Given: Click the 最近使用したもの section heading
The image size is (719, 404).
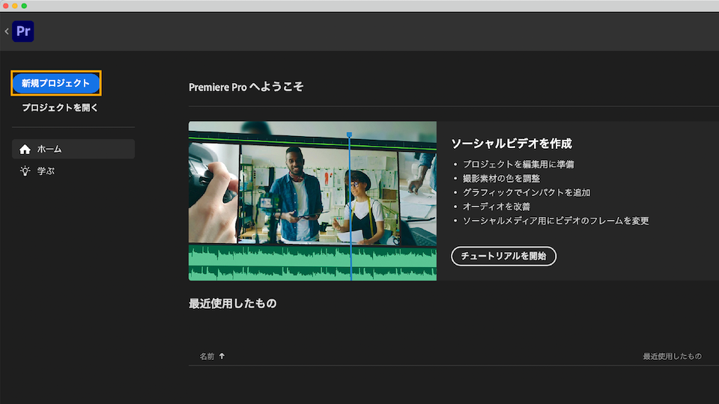Looking at the screenshot, I should 232,303.
